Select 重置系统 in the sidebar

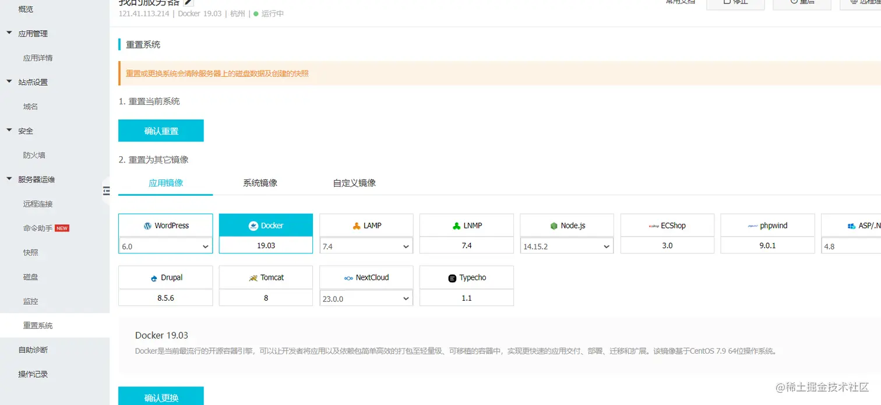pyautogui.click(x=55, y=326)
